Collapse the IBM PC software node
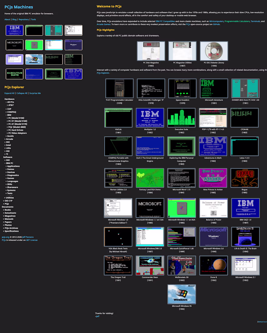267x333 pixels. coord(9,163)
